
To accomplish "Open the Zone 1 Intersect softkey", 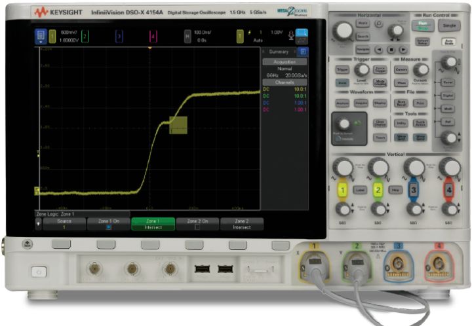I will (153, 224).
